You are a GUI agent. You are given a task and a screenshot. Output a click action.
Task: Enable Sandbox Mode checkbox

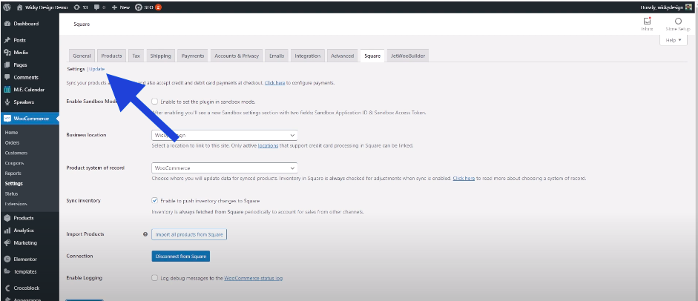click(154, 102)
